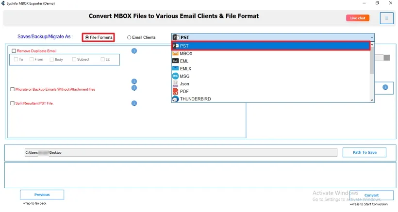Click the Thunderbird logo icon

coord(175,99)
